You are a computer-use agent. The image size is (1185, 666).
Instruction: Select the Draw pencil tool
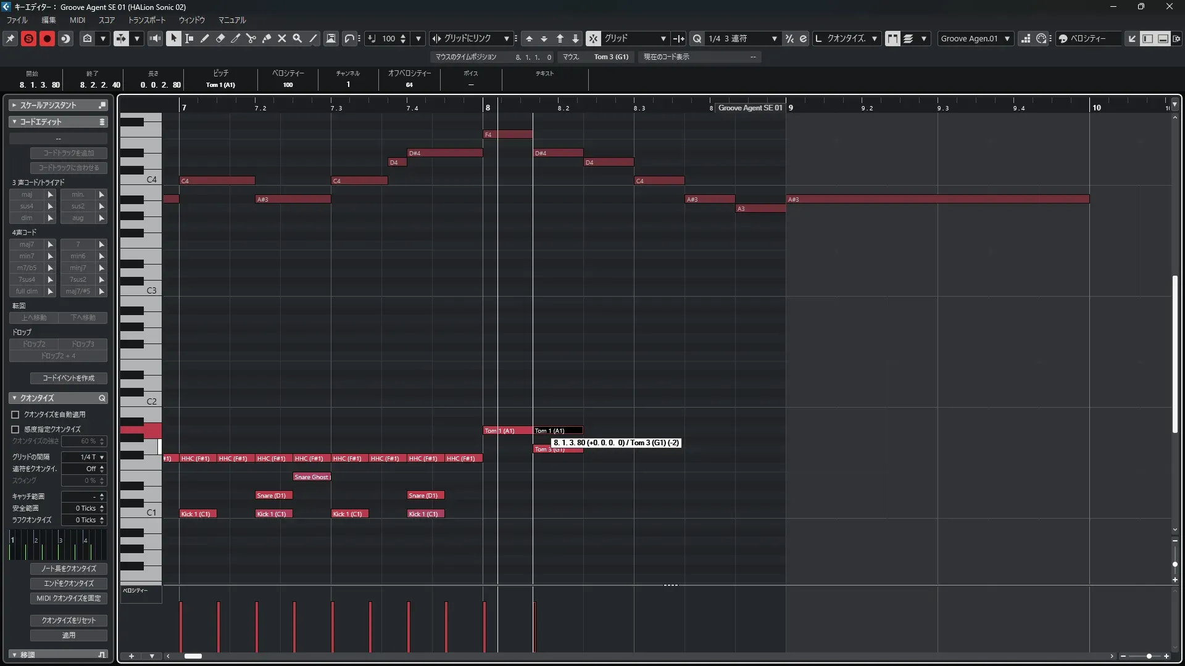click(205, 38)
